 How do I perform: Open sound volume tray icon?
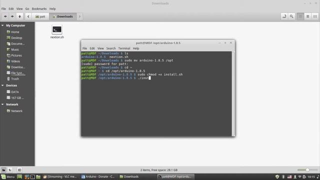point(318,176)
